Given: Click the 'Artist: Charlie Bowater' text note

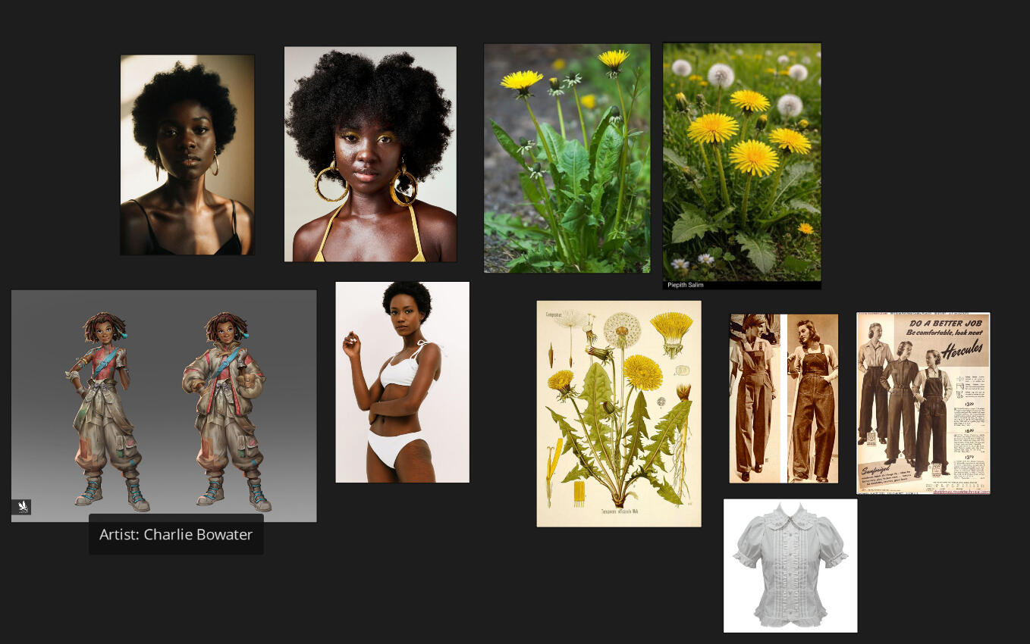Looking at the screenshot, I should [176, 534].
